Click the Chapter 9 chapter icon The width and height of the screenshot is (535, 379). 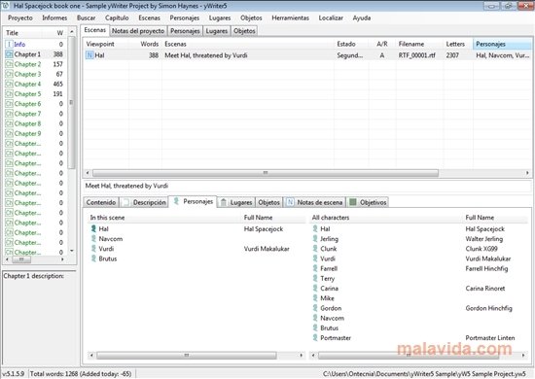[x=9, y=133]
